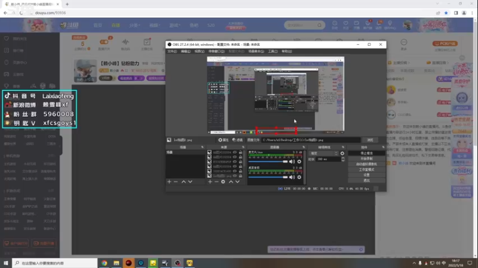Mute the Mic/Aux channel speaker
This screenshot has width=478, height=268.
point(292,161)
